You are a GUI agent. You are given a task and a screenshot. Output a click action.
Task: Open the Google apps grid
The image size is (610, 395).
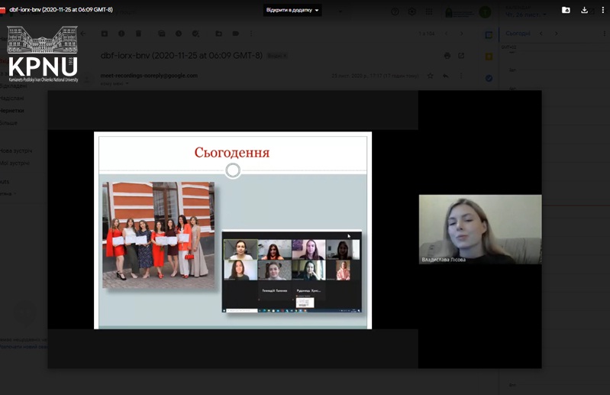click(429, 12)
